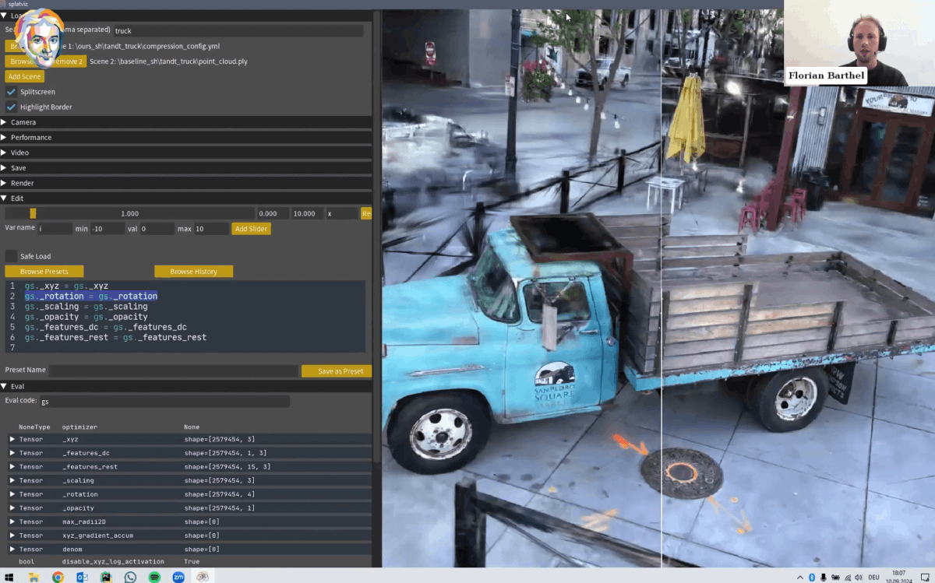Adjust the x slider in Edit section
The image size is (935, 583).
[x=130, y=213]
